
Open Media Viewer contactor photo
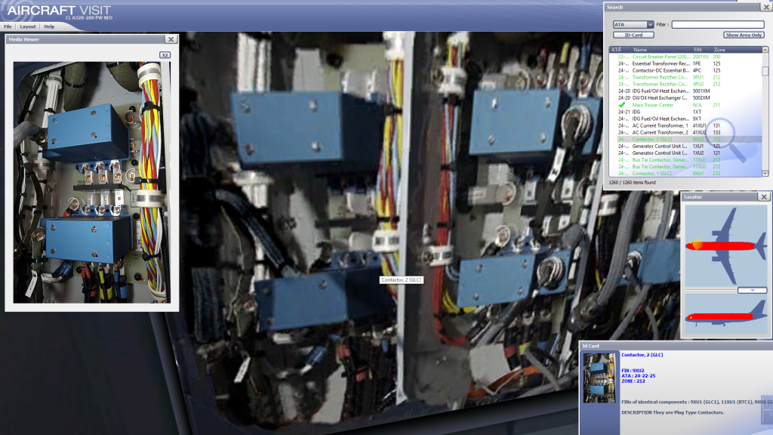(x=91, y=182)
